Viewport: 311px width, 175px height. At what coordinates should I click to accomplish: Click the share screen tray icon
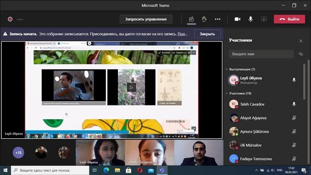263,19
